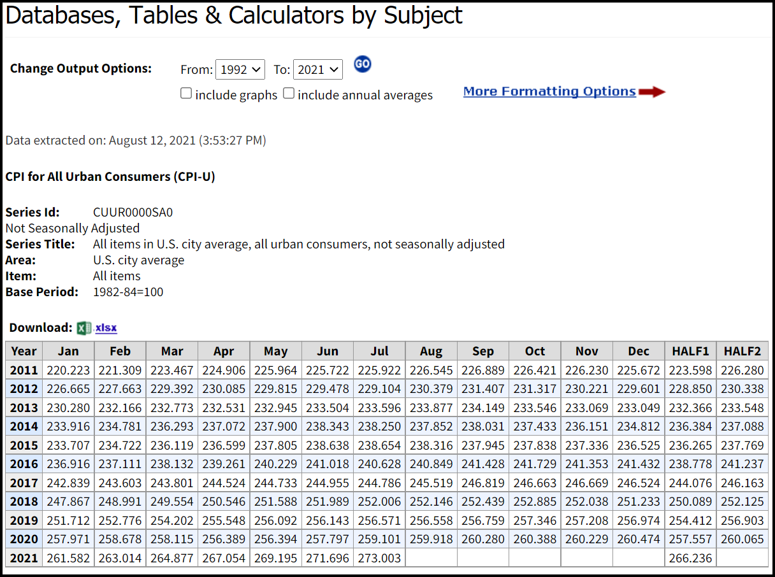Viewport: 775px width, 577px height.
Task: Open the From year dropdown
Action: pos(240,69)
